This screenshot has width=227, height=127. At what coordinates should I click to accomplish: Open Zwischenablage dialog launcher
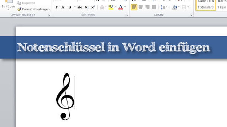point(49,15)
